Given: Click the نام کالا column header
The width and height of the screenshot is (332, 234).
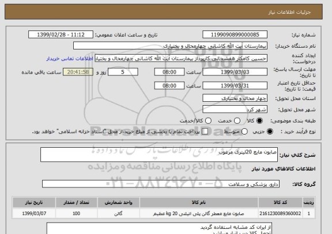Looking at the screenshot, I should tap(199, 202).
